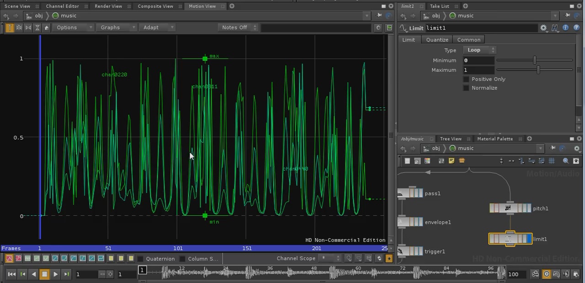Toggle the round button right of the Motion View search field
Viewport: 585px width, 283px height.
tap(378, 27)
